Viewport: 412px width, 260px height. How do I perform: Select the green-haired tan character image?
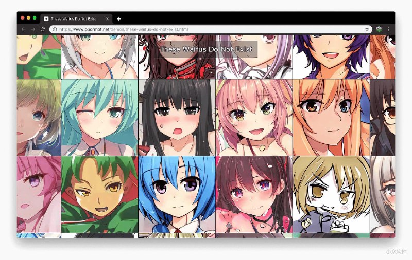click(99, 194)
